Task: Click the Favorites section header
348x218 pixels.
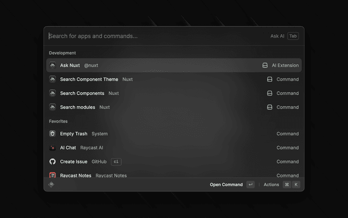Action: point(58,121)
